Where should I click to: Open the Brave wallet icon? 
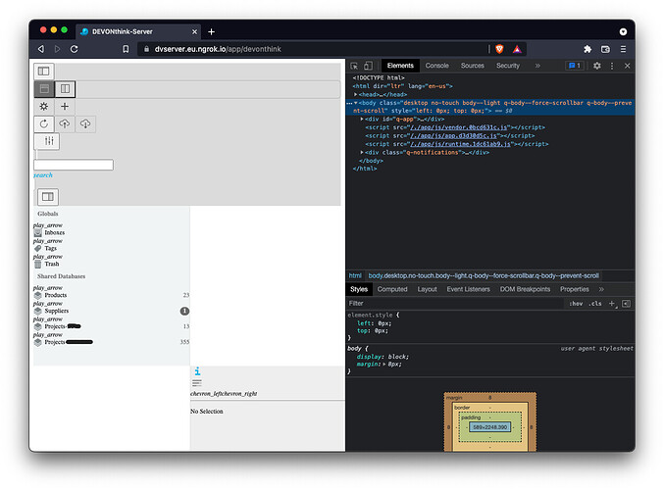click(605, 49)
